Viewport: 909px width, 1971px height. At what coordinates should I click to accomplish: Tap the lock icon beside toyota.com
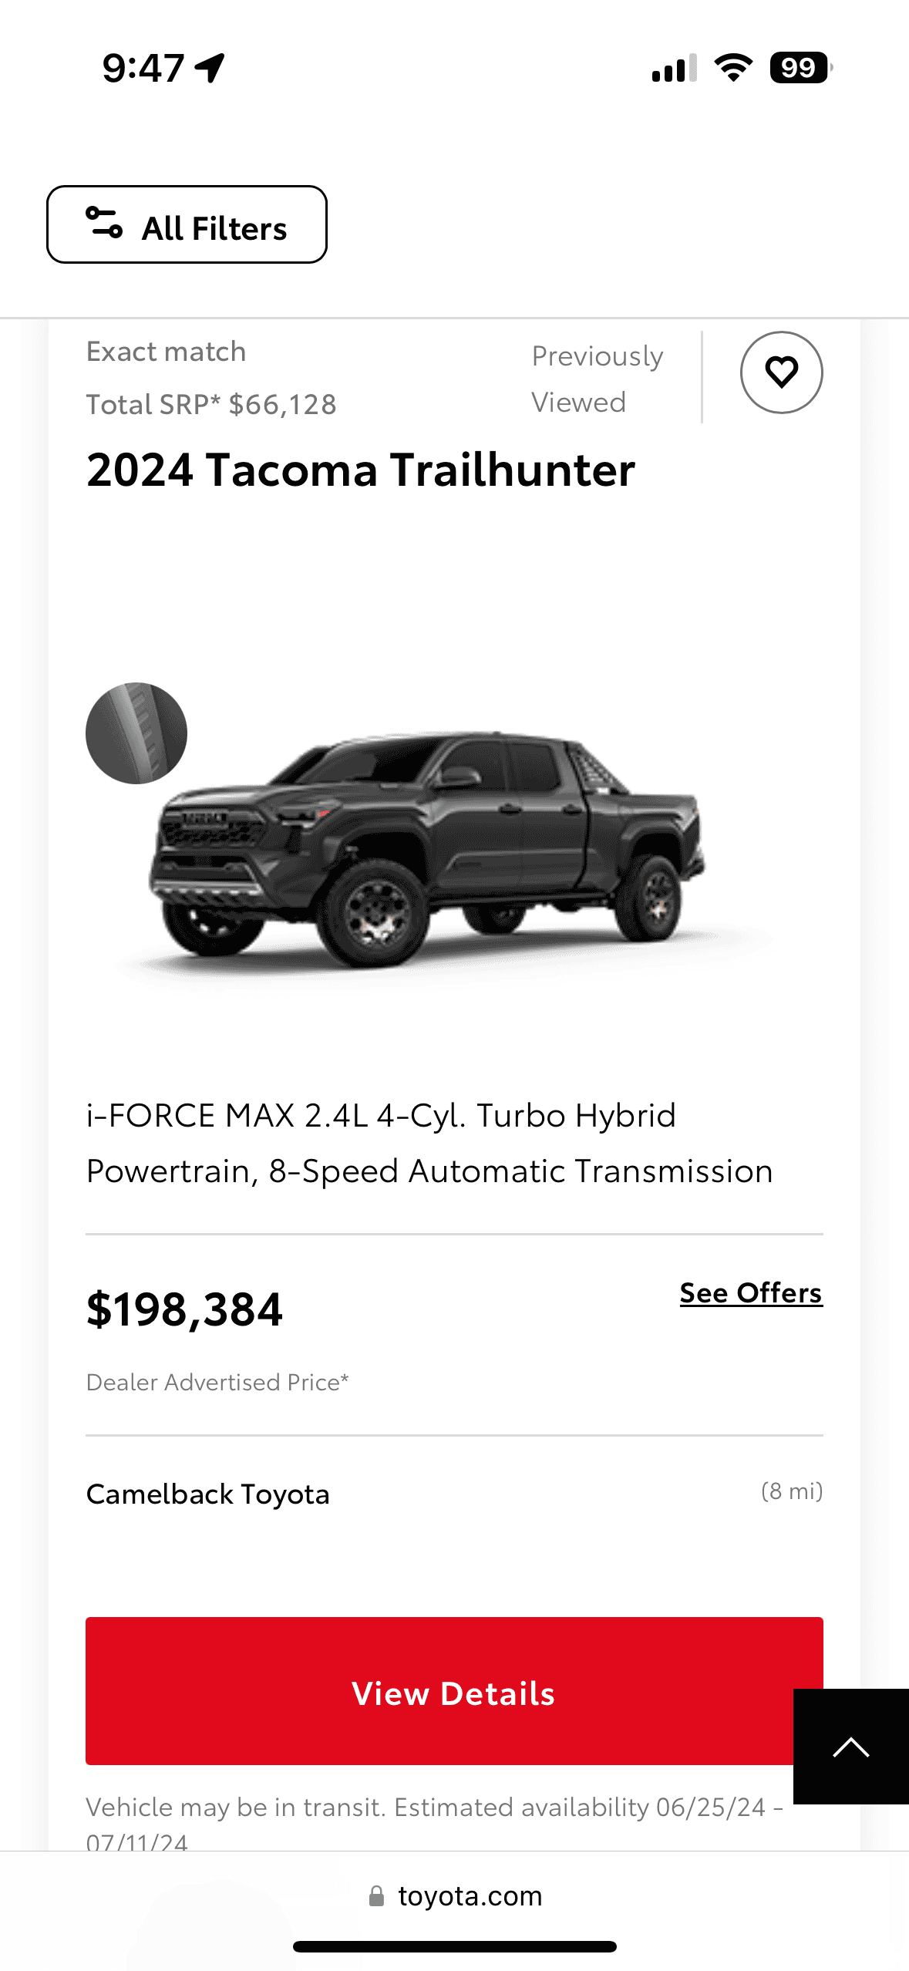pyautogui.click(x=376, y=1896)
